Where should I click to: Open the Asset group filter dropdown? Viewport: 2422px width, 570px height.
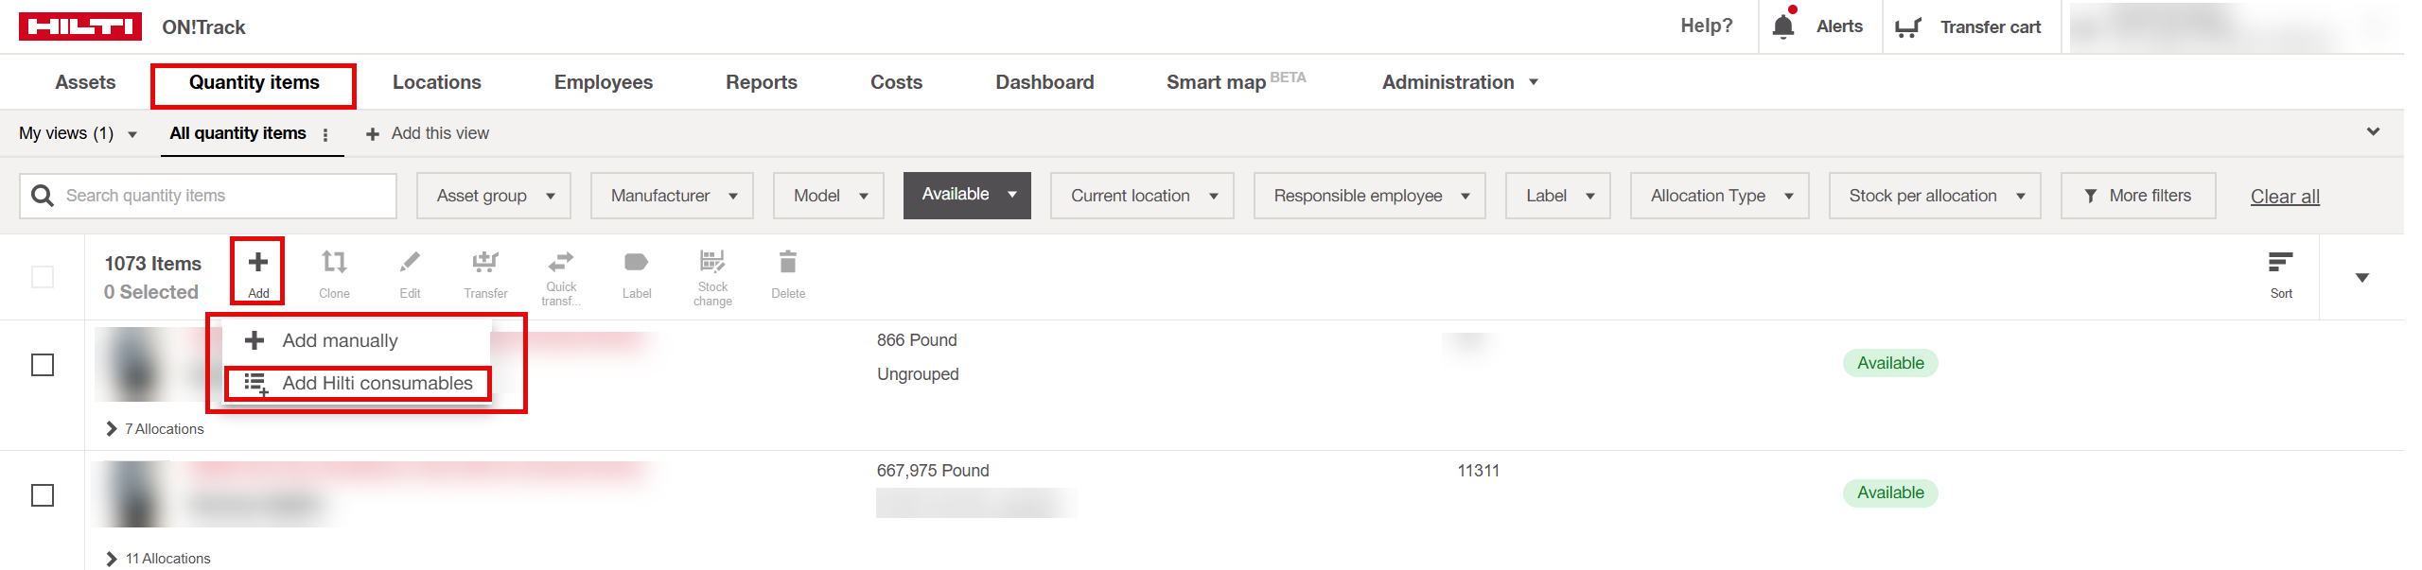(494, 196)
